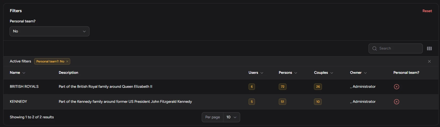This screenshot has width=440, height=127.
Task: Click Personal team status icon for BRITISH ROYALS
Action: 396,87
